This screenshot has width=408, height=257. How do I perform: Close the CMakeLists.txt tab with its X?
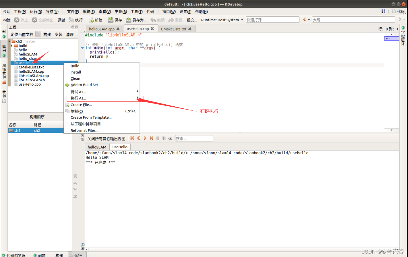coord(190,29)
